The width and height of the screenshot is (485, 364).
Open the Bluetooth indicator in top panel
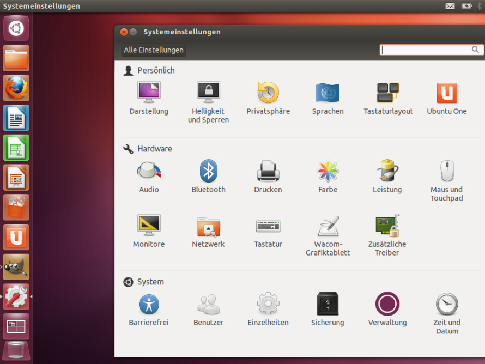[480, 6]
